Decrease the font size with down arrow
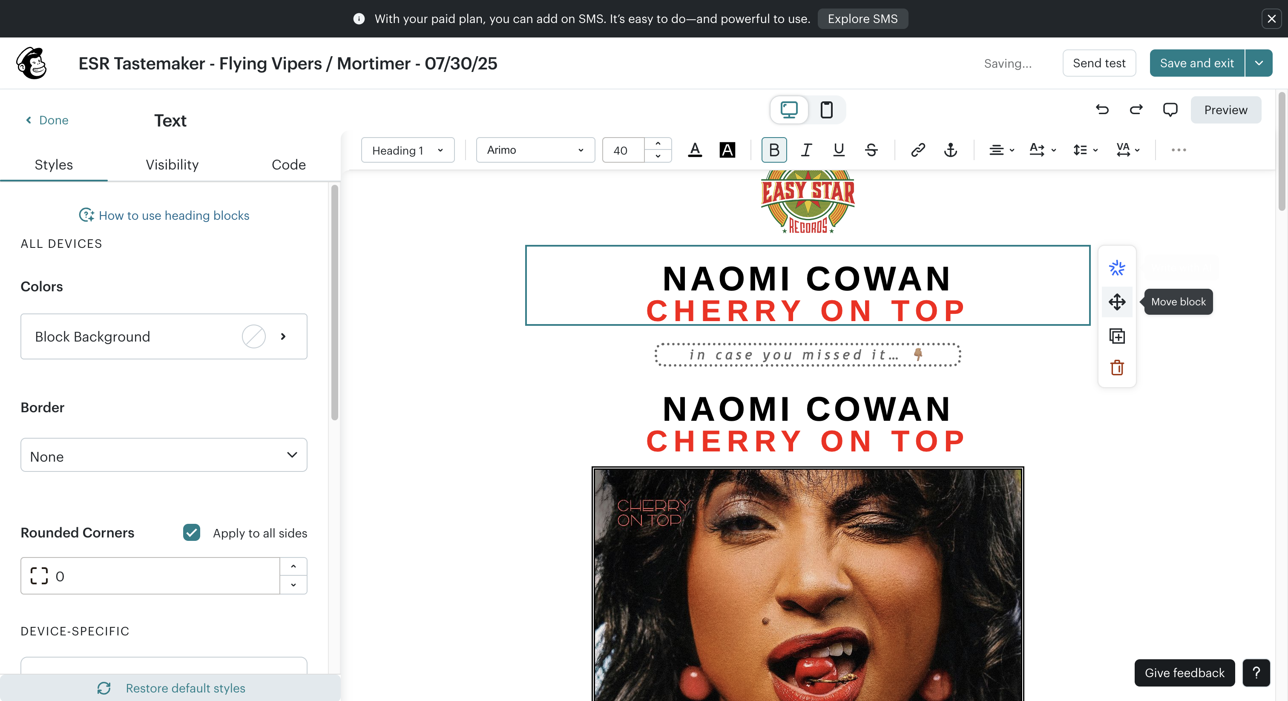Viewport: 1288px width, 701px height. point(658,156)
